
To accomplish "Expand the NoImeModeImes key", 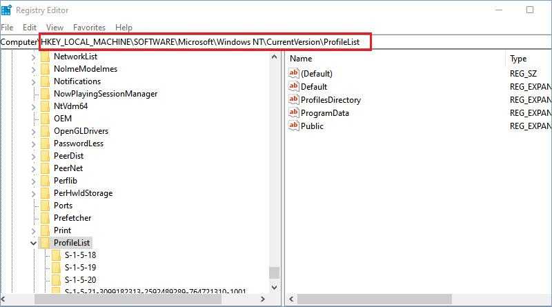I will pos(33,70).
